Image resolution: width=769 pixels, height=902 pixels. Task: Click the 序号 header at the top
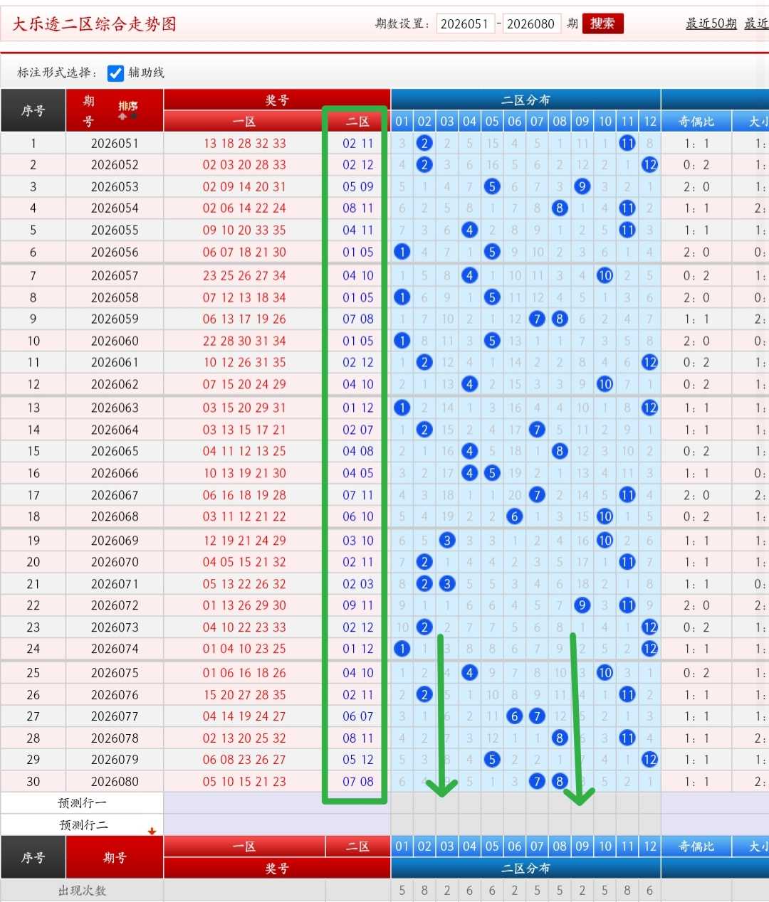pyautogui.click(x=33, y=111)
